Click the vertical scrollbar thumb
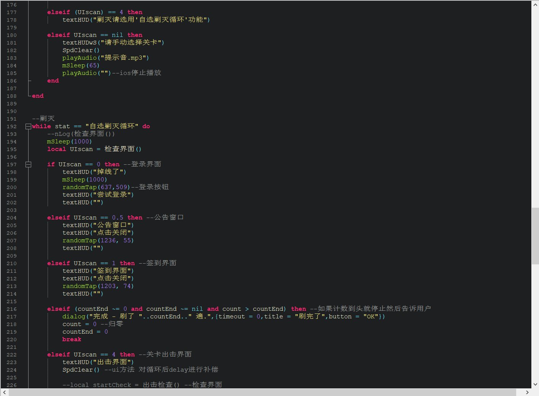 pos(535,236)
